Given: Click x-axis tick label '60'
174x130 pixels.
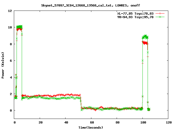Looking at the screenshot, I should (x=92, y=122).
